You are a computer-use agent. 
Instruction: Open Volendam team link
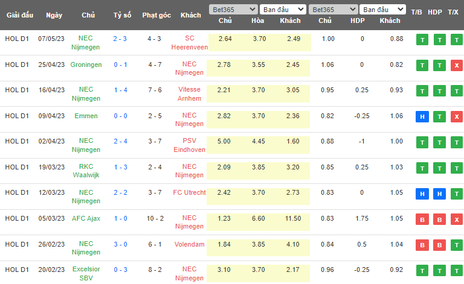point(189,244)
